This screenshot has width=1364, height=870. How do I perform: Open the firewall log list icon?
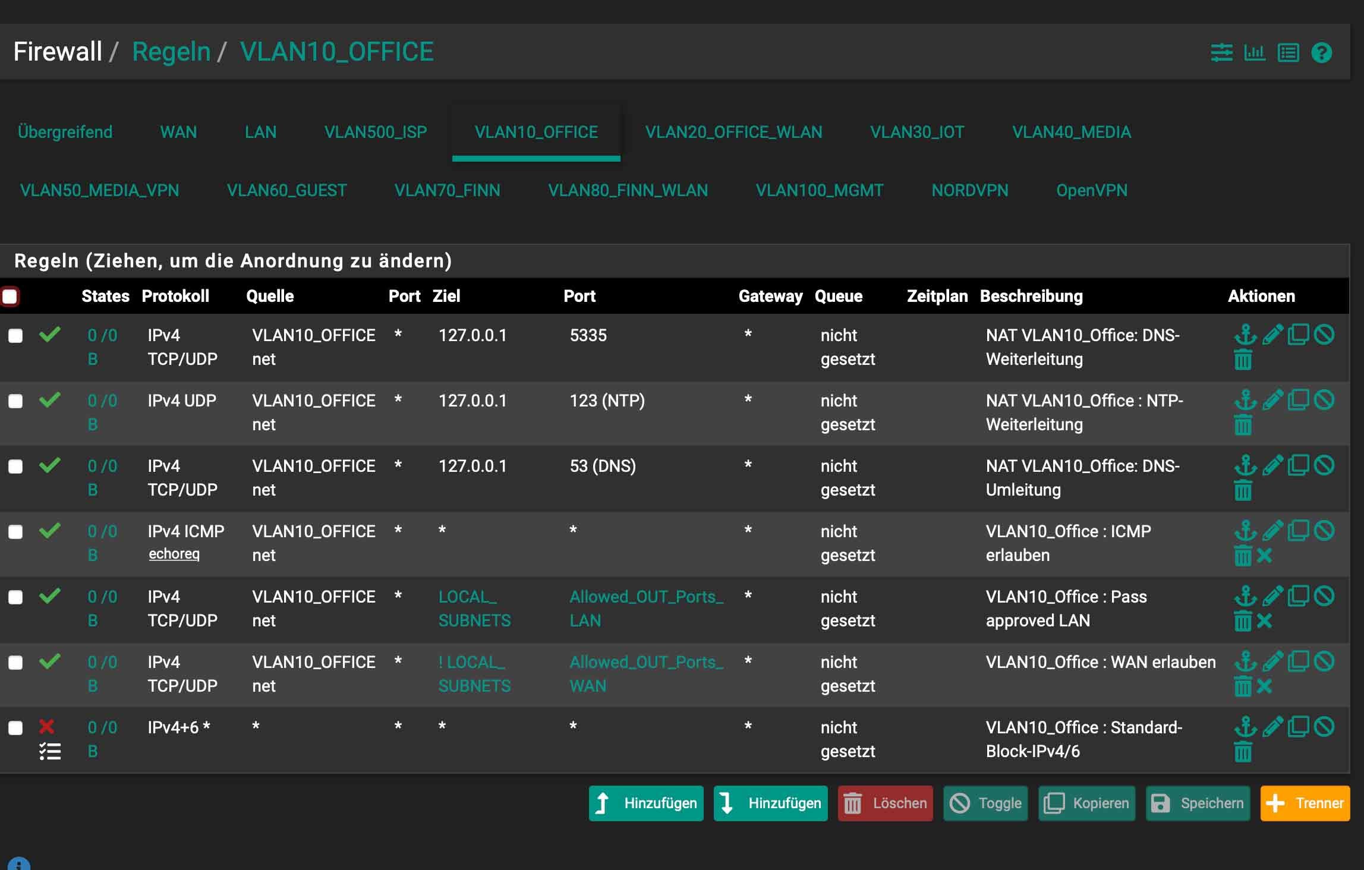coord(1288,52)
